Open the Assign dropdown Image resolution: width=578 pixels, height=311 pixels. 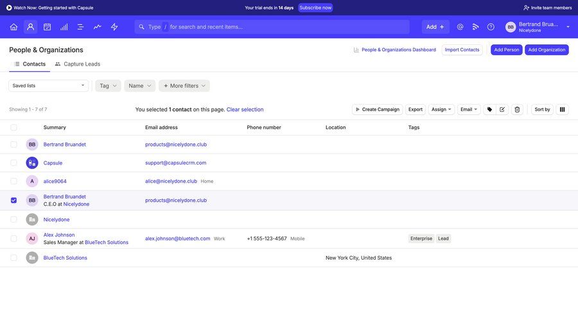point(441,110)
